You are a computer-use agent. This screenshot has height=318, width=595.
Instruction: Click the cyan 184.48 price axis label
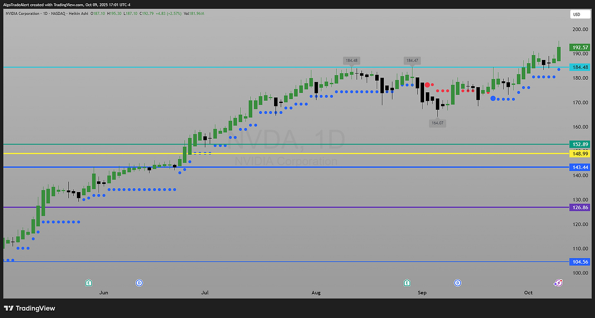click(580, 67)
